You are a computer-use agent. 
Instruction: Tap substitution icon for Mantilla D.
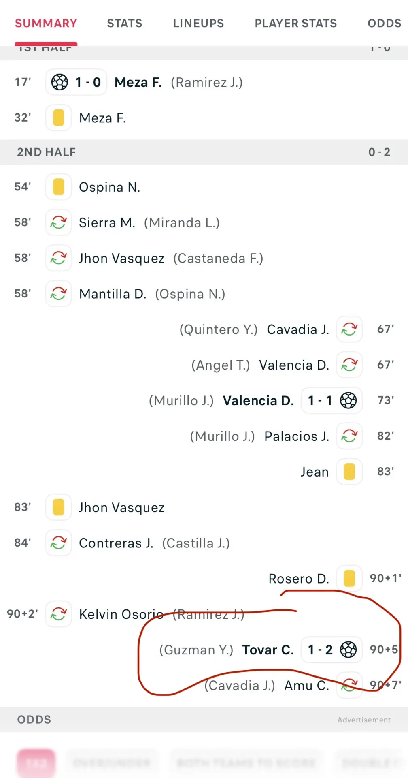pos(59,294)
